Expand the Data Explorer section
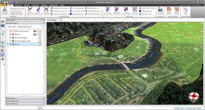 click(x=25, y=98)
